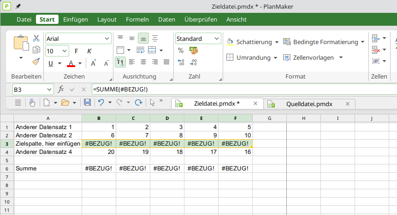Click the touch mode hand icon

32,103
